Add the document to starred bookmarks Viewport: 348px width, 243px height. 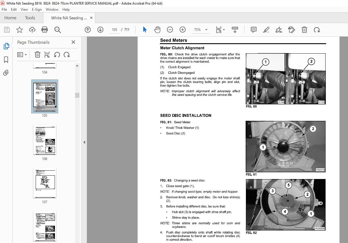pos(19,30)
